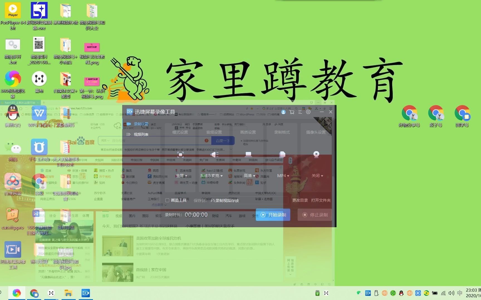Open 360 browser from the taskbar
This screenshot has width=481, height=300.
point(17,293)
